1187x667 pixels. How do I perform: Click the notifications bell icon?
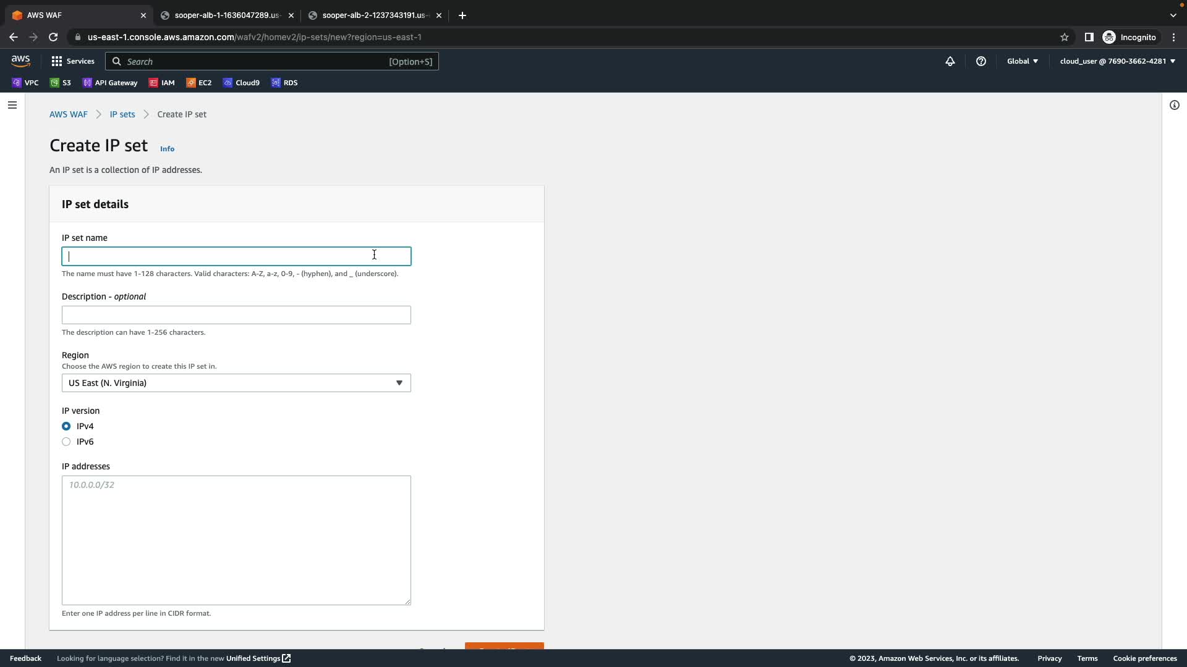950,61
